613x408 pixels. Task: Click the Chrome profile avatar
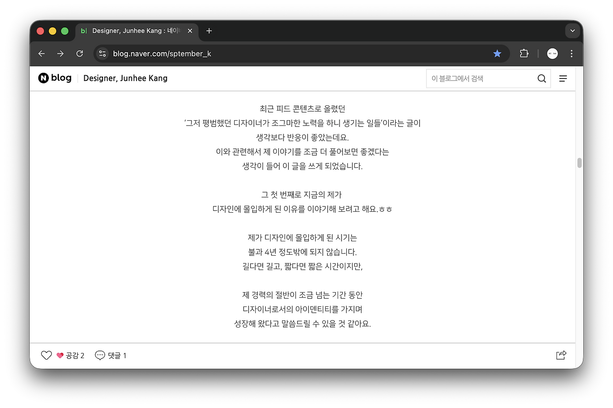[x=552, y=54]
